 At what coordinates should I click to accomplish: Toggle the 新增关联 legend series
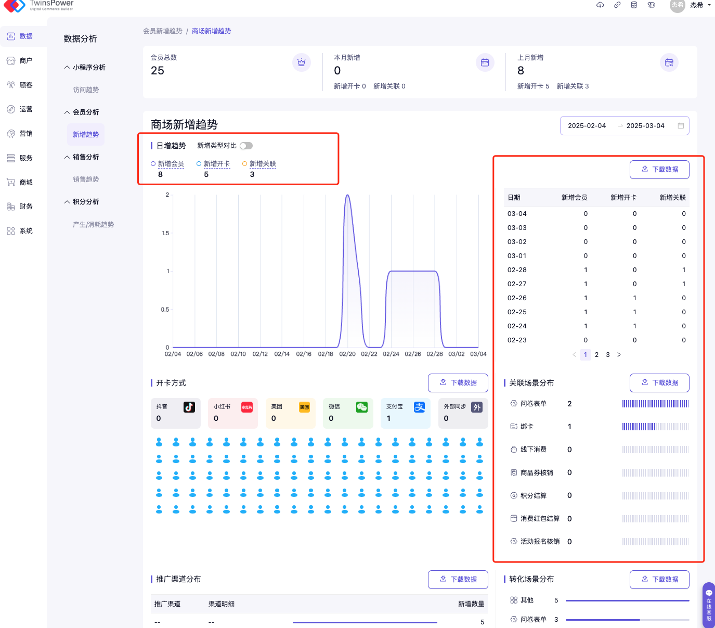coord(259,164)
